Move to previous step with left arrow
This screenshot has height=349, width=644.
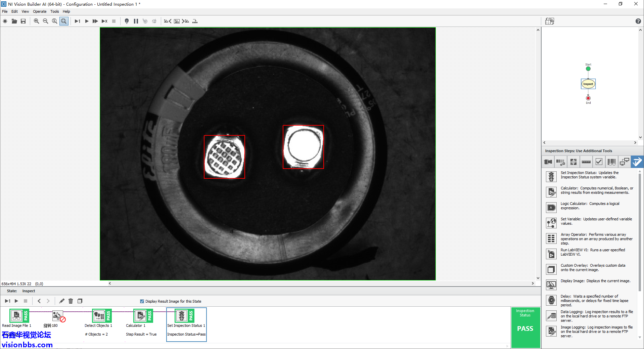point(39,301)
